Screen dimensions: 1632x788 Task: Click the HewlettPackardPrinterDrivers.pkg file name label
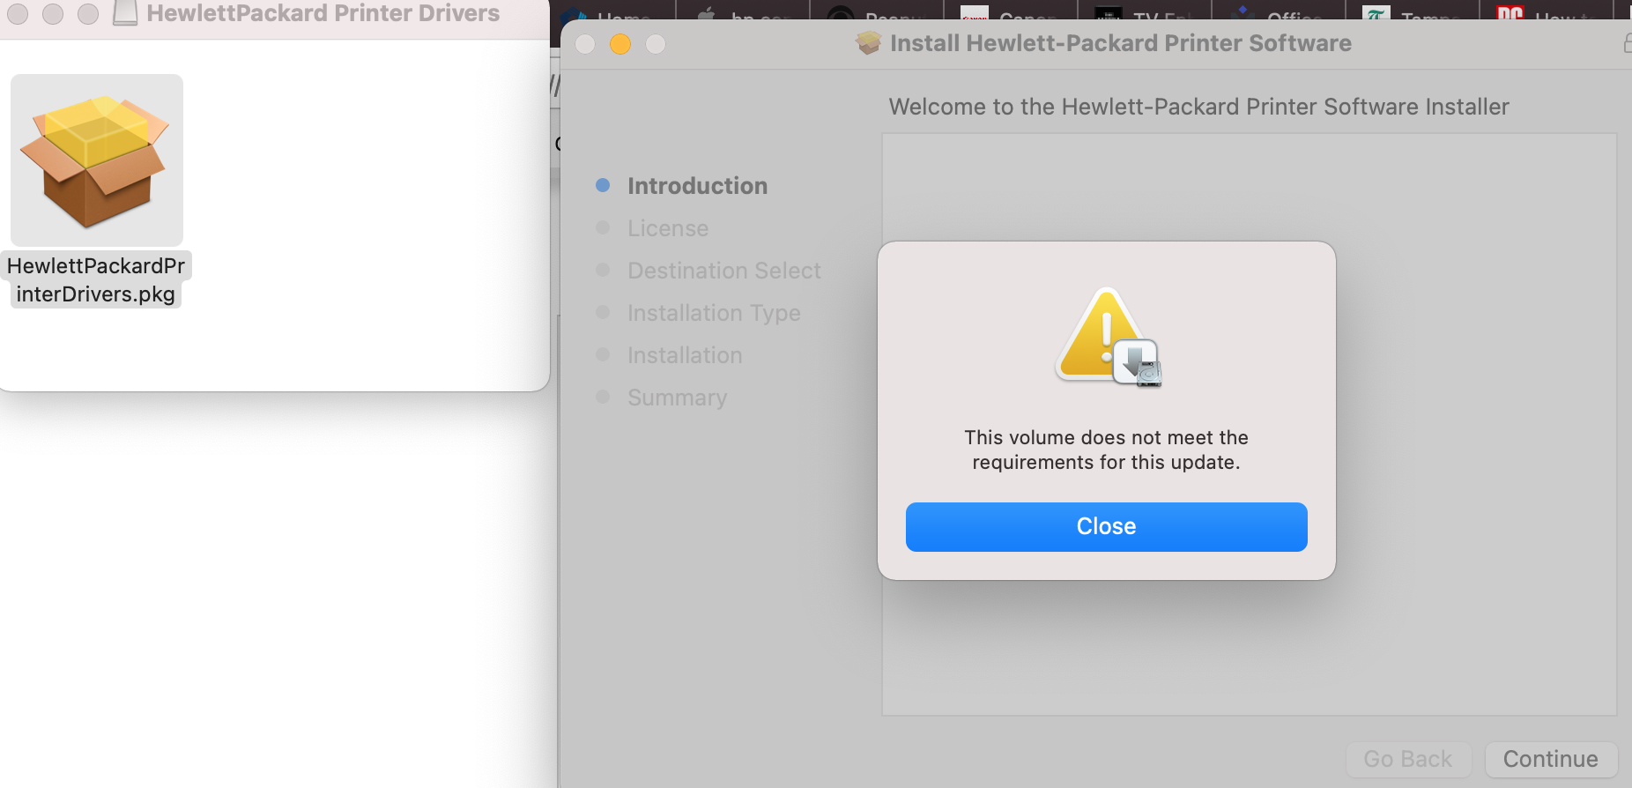[x=96, y=280]
